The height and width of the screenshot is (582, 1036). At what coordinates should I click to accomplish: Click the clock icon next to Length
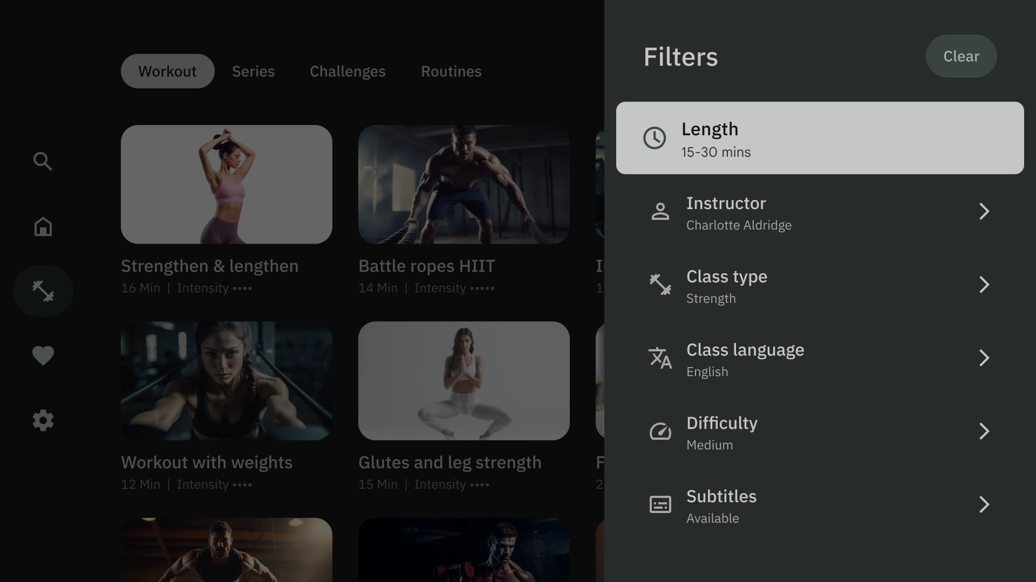(x=653, y=138)
